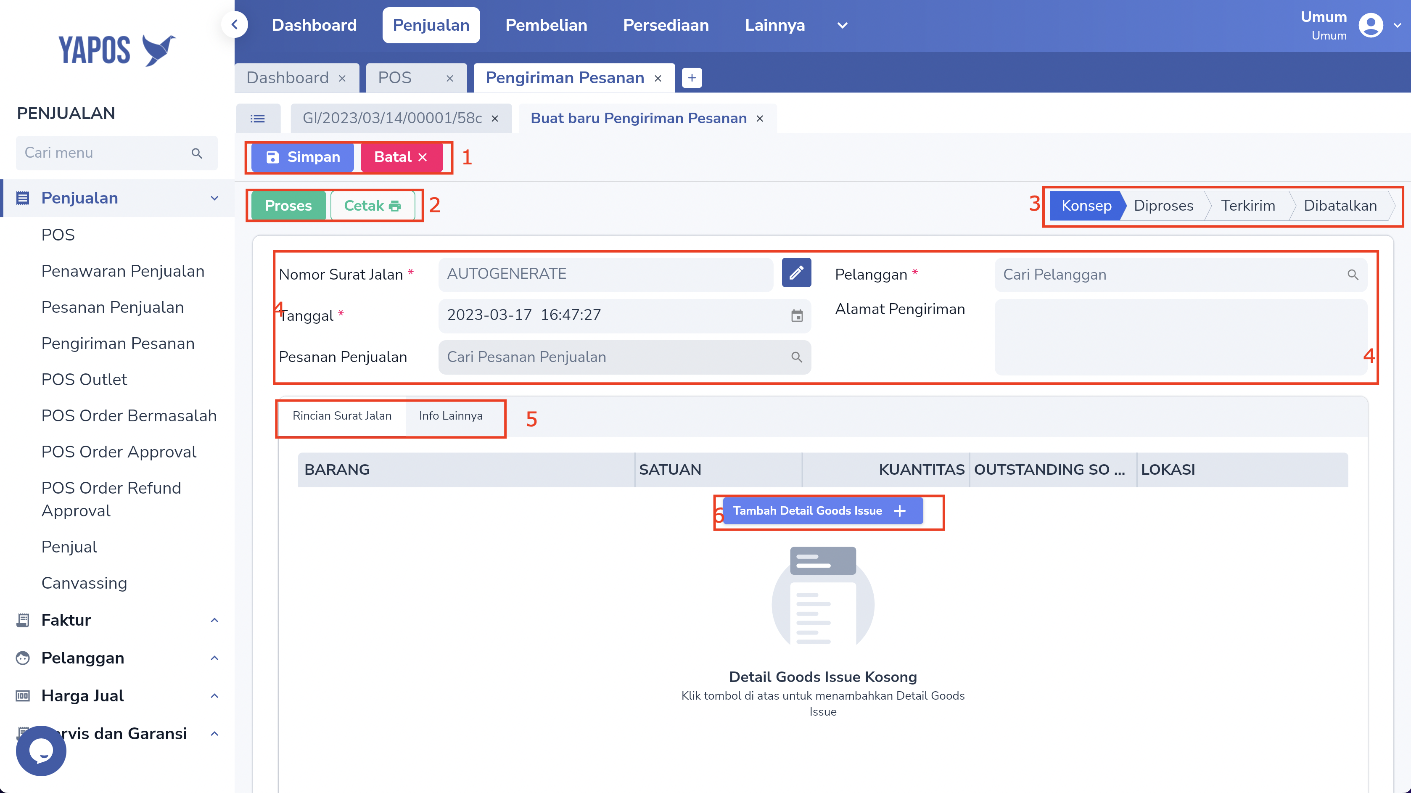1411x793 pixels.
Task: Open the Penjualan top menu
Action: click(x=431, y=25)
